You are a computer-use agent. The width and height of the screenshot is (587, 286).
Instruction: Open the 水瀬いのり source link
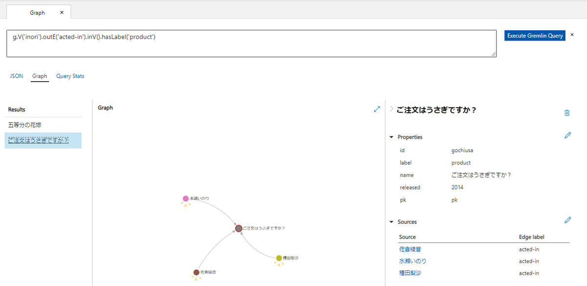point(410,261)
